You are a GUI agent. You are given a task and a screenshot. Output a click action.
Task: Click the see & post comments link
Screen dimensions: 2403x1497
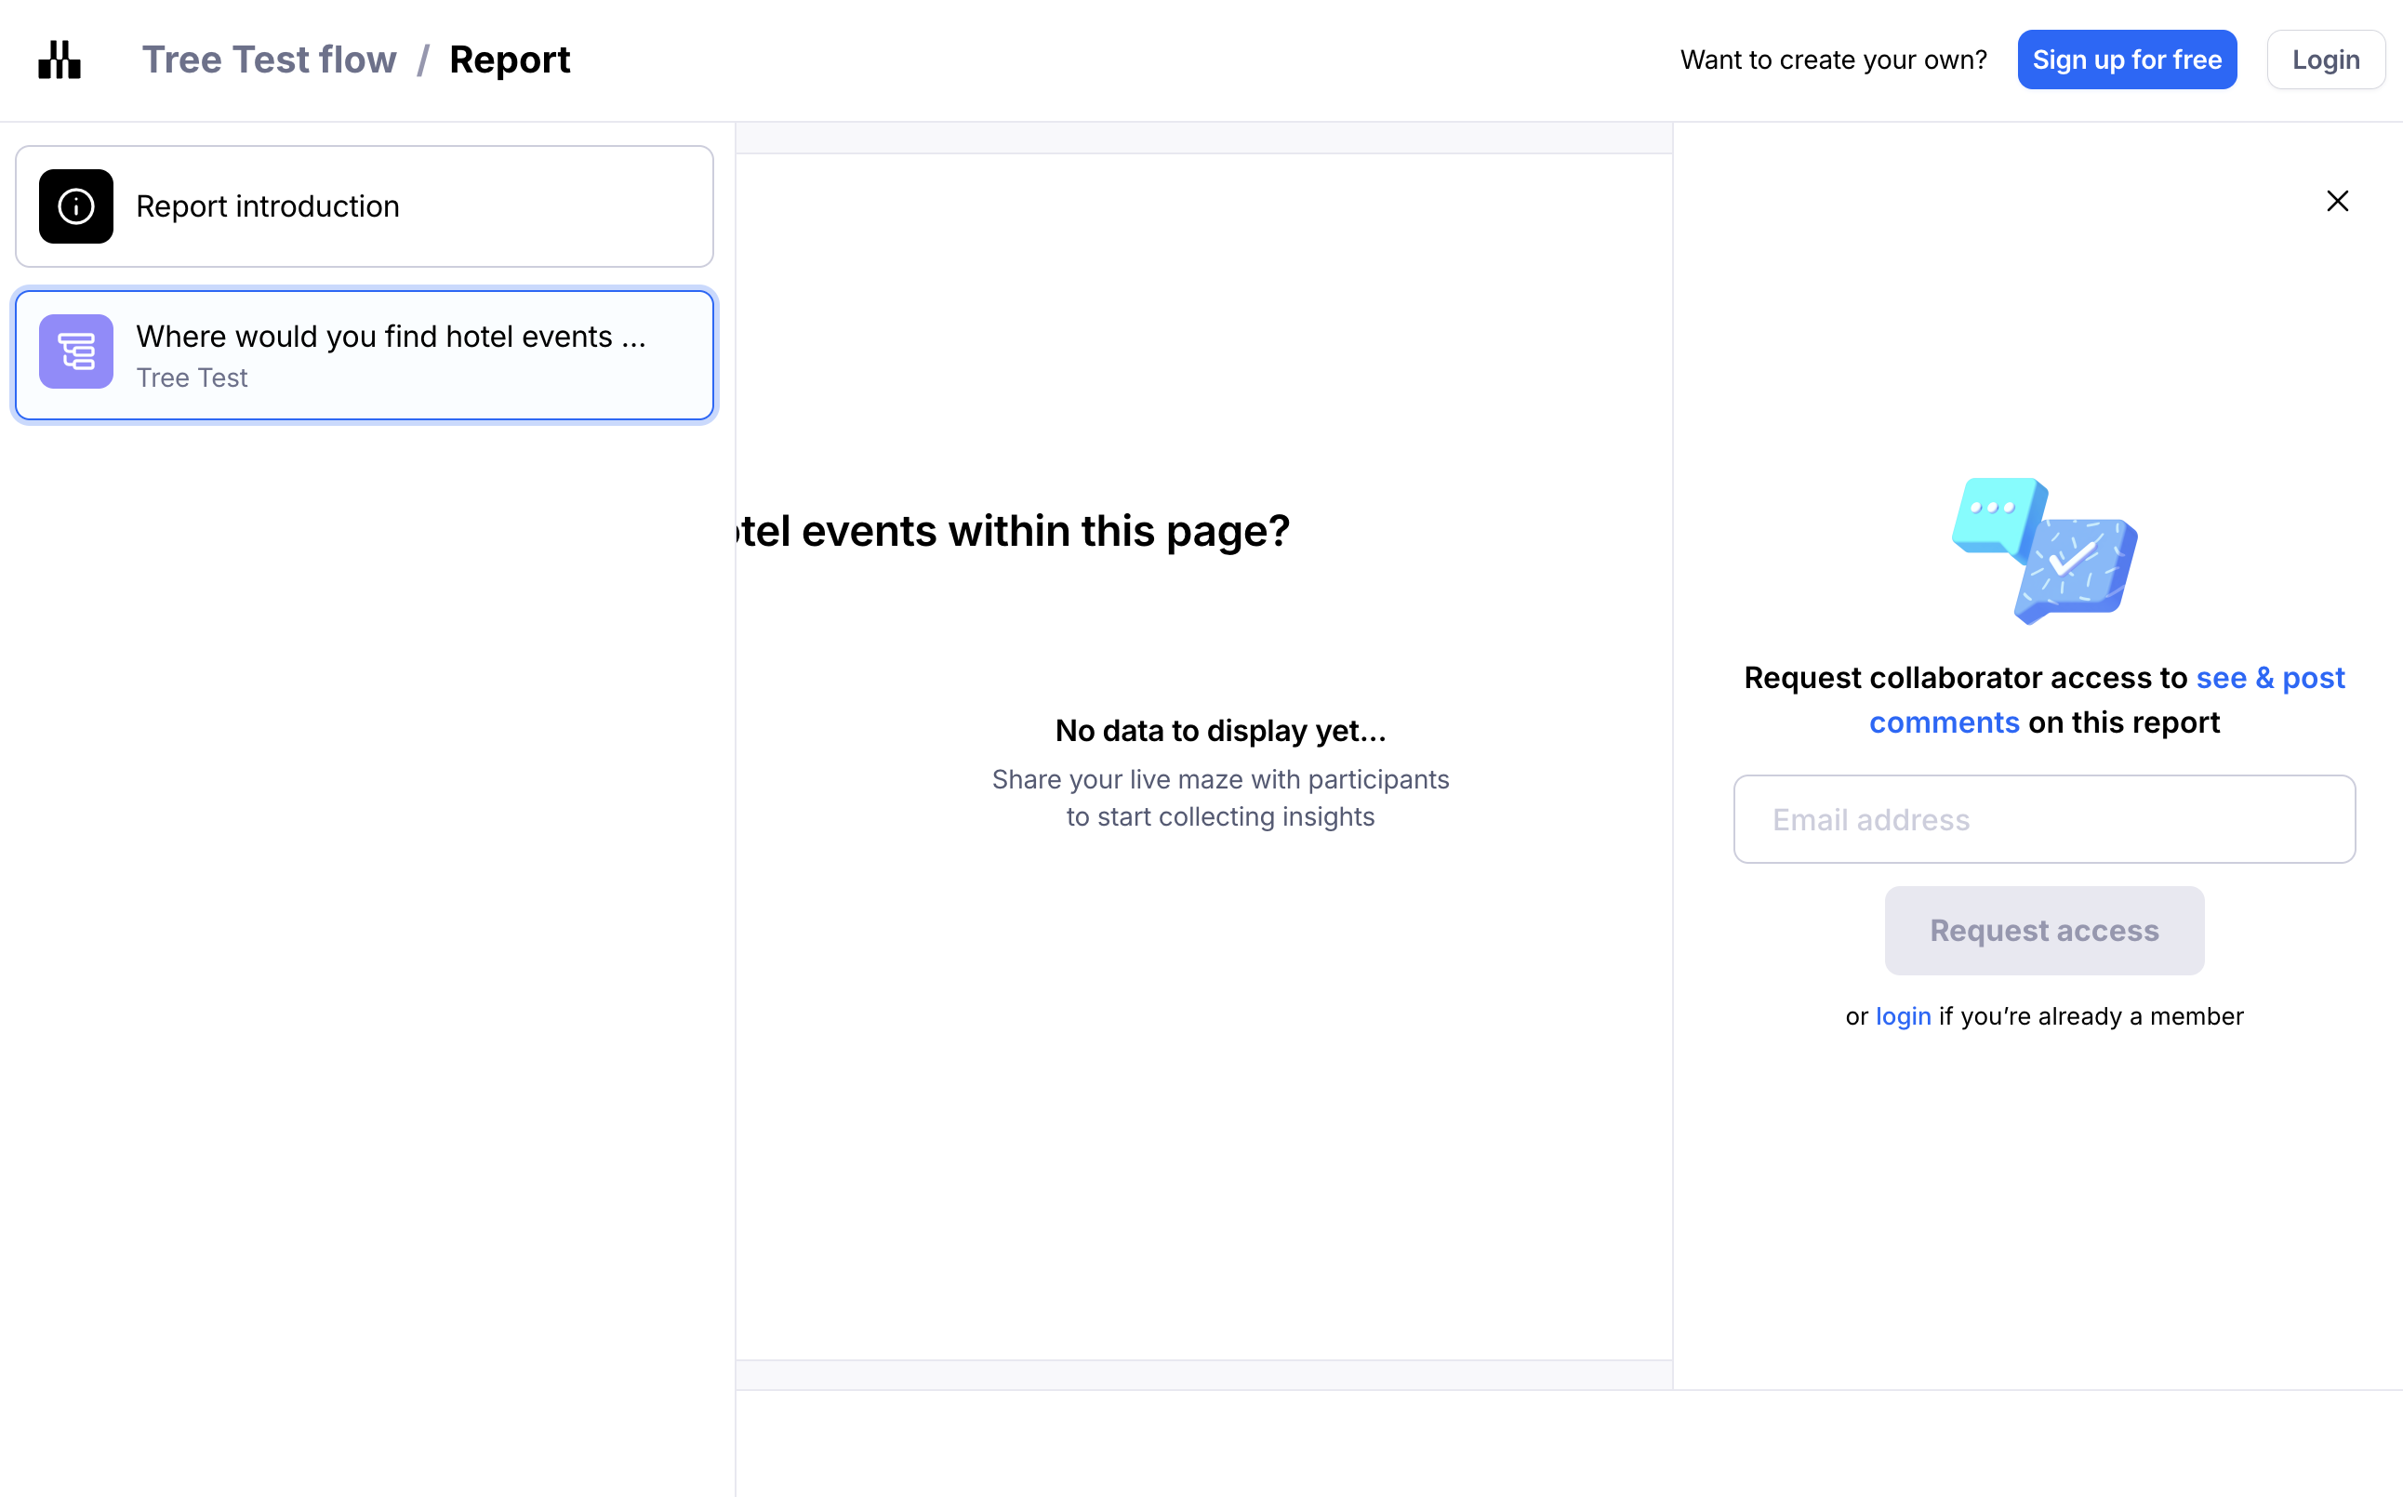(x=2269, y=678)
